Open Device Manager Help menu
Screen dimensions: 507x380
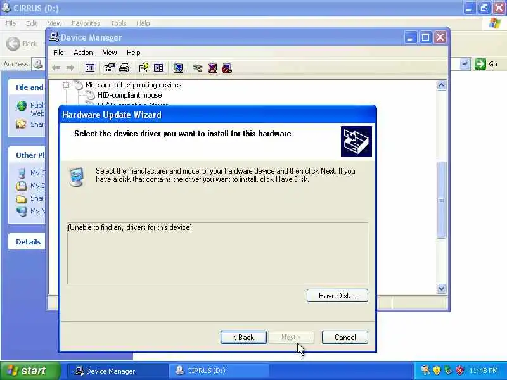pos(133,53)
